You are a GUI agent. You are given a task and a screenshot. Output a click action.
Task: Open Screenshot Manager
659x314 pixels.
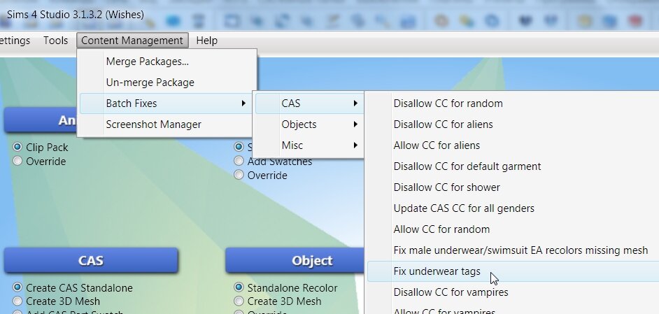(x=168, y=124)
